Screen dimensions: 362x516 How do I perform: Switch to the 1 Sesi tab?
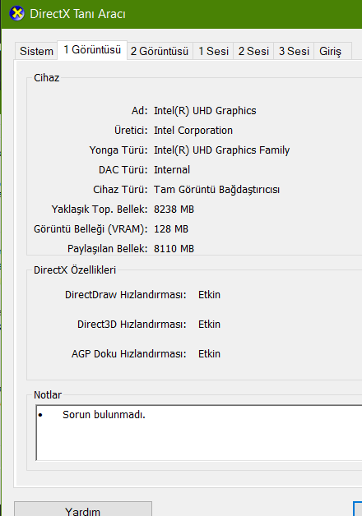(x=213, y=51)
